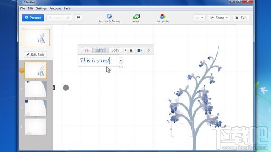Open the Share dropdown

pos(219,18)
